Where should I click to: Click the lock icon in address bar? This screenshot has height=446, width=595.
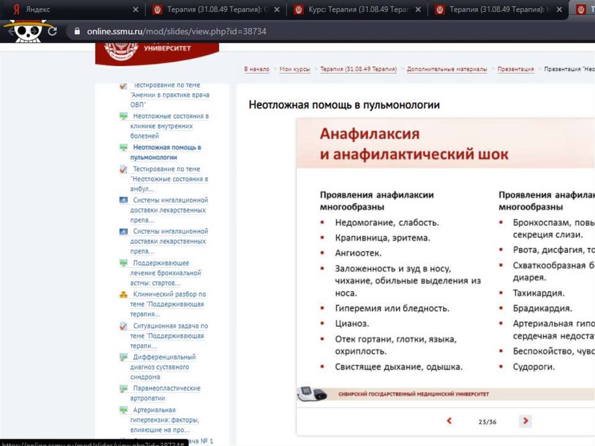pos(77,31)
